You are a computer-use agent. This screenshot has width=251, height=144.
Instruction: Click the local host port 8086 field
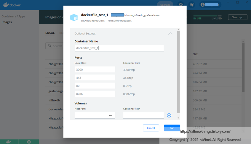[x=95, y=94]
